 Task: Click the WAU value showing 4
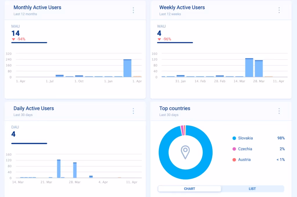(x=159, y=33)
